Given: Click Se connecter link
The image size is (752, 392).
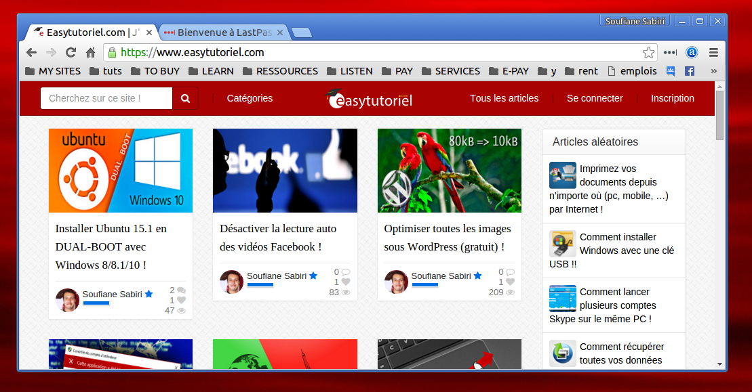Looking at the screenshot, I should 595,98.
